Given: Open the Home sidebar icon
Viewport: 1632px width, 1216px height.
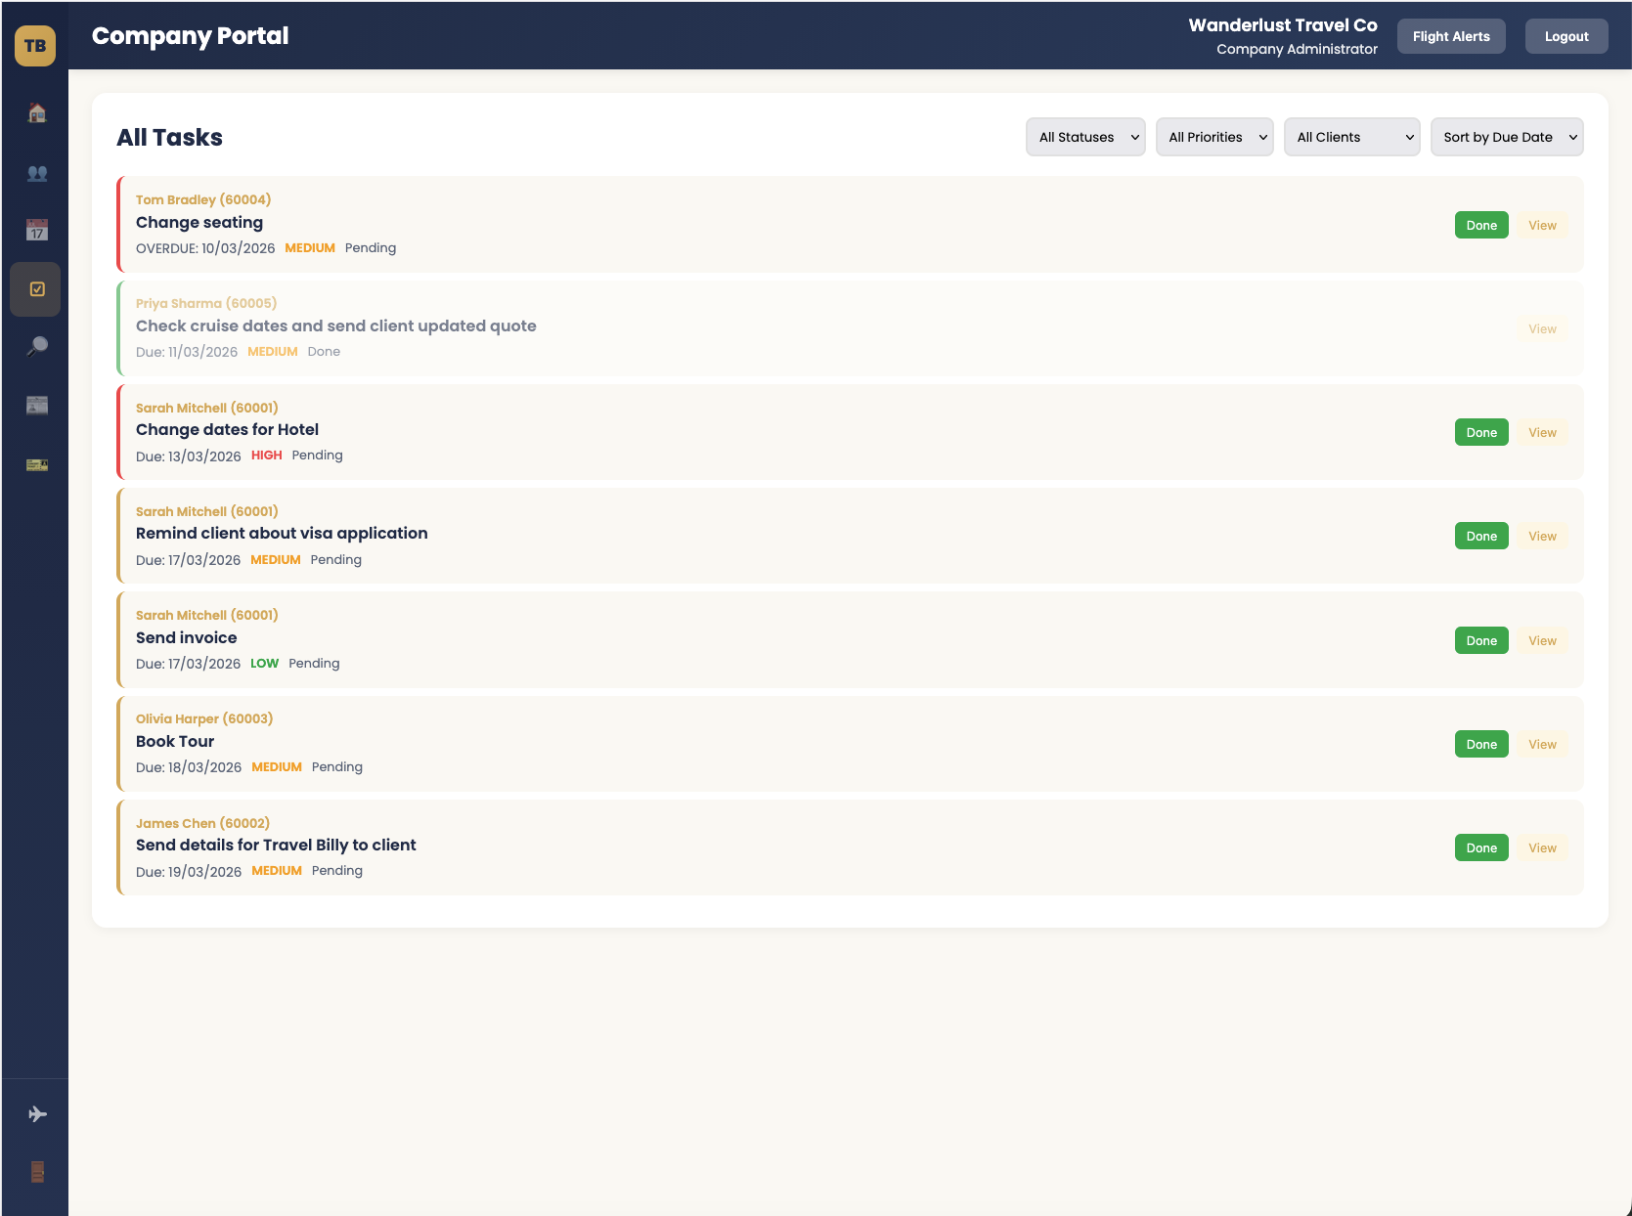Looking at the screenshot, I should (35, 112).
